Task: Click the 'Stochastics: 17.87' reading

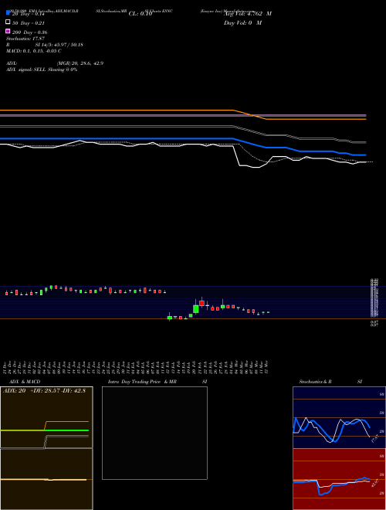Action: pos(25,39)
